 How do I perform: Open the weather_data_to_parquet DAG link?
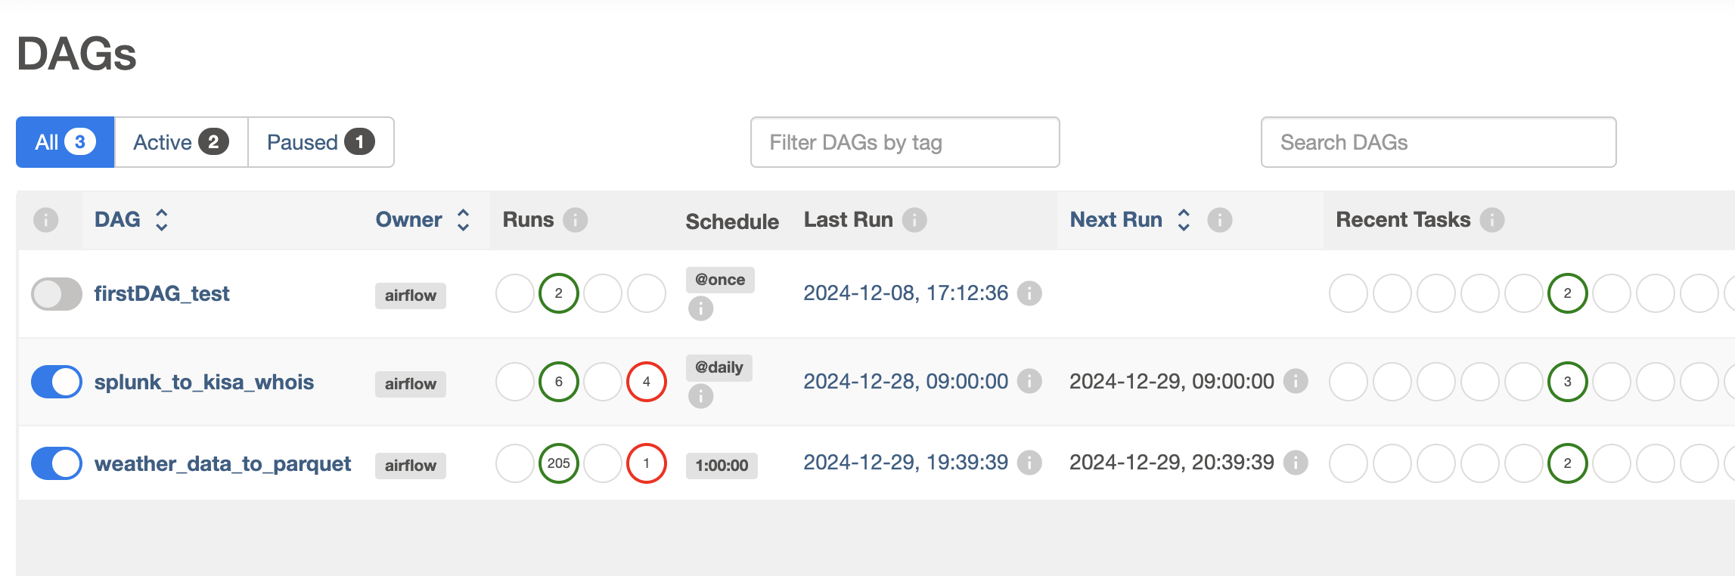pyautogui.click(x=222, y=463)
